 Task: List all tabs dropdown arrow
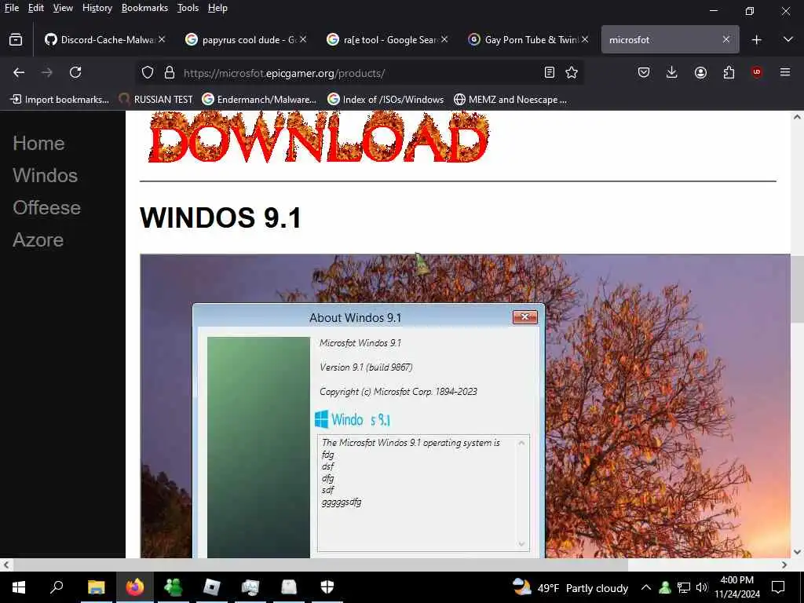pyautogui.click(x=788, y=39)
